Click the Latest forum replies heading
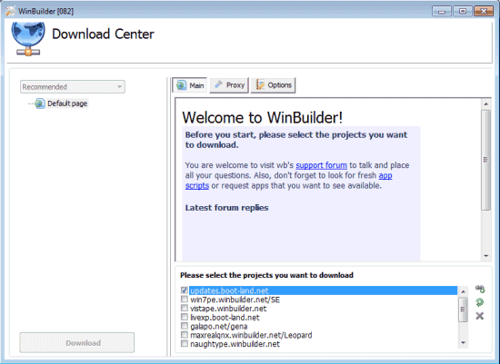This screenshot has height=364, width=500. pos(226,208)
